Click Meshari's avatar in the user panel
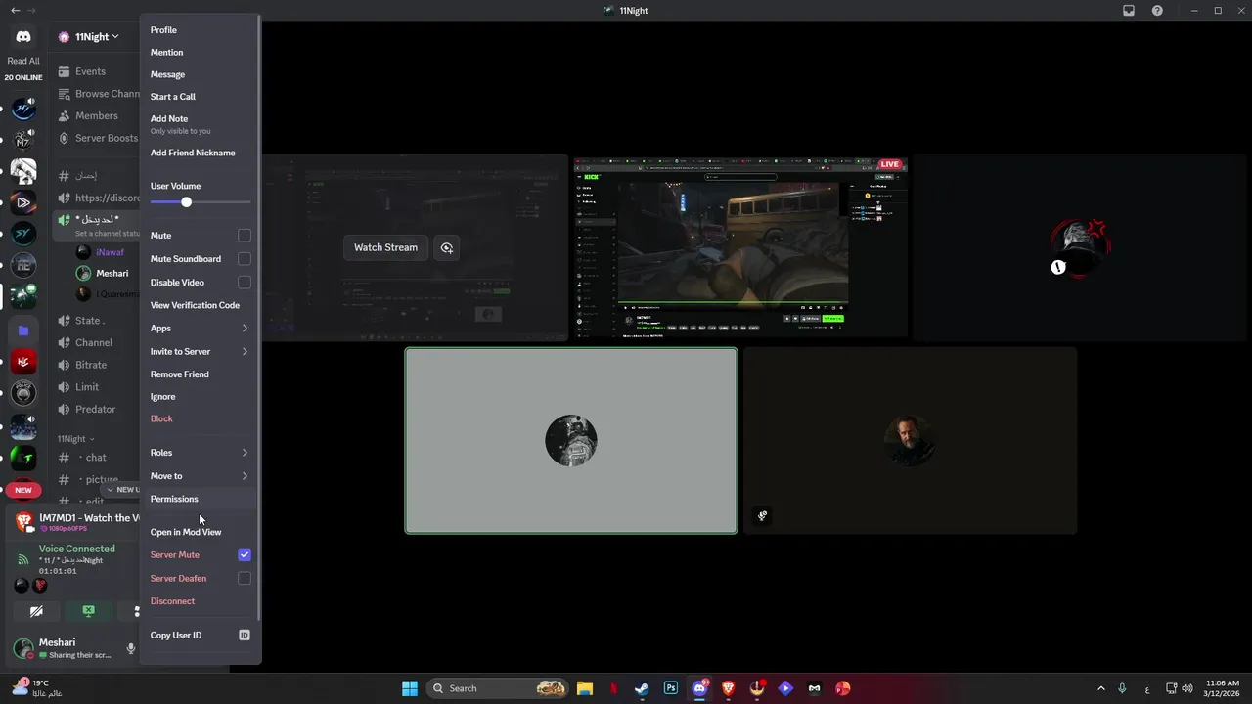 point(22,648)
